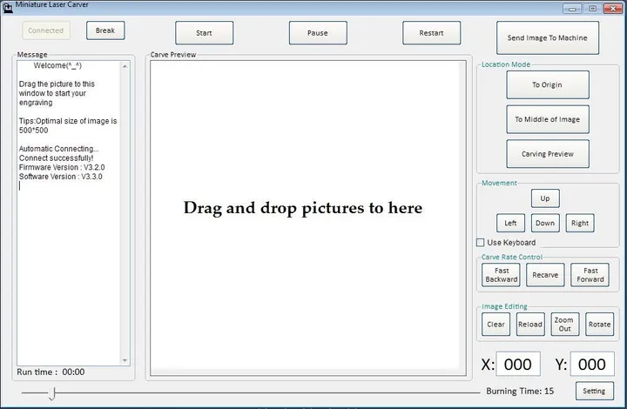Click Fast Forward carve control

590,275
